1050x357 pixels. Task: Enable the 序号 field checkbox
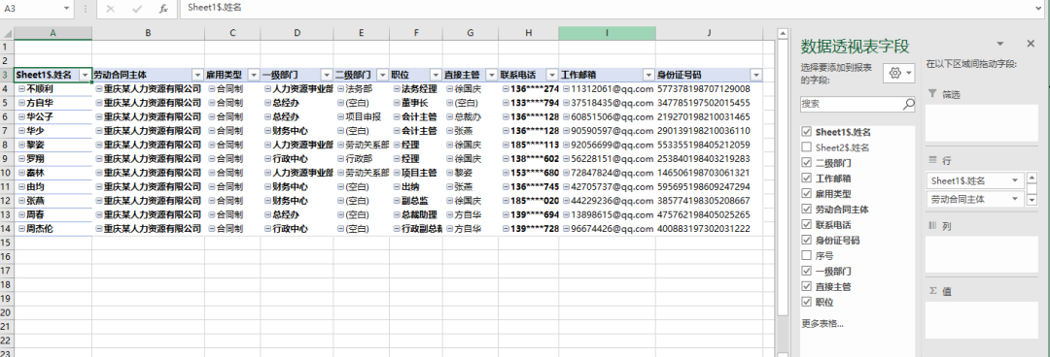click(806, 255)
